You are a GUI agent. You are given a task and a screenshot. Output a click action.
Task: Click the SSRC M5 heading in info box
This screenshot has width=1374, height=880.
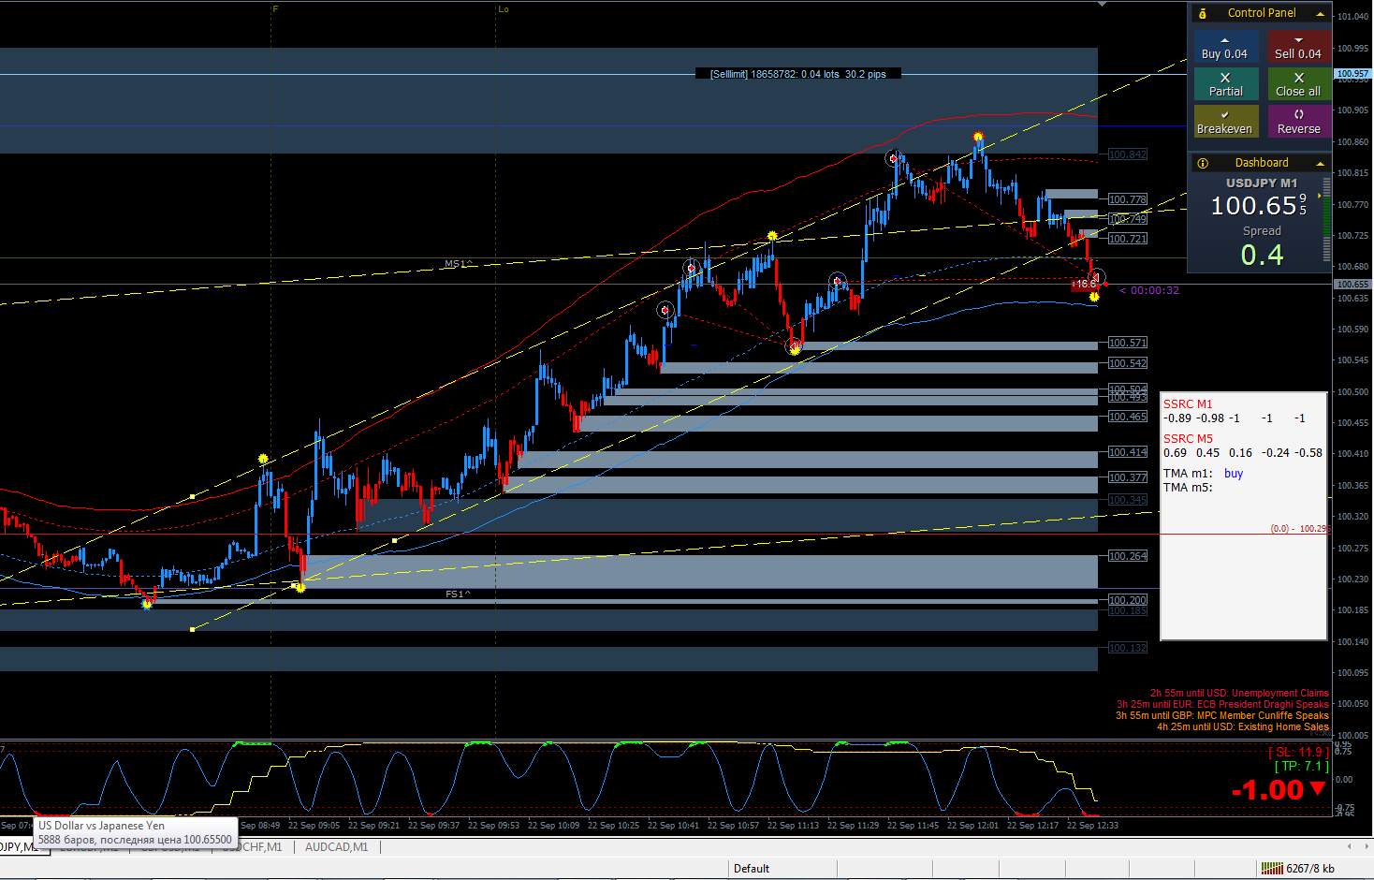[1188, 439]
